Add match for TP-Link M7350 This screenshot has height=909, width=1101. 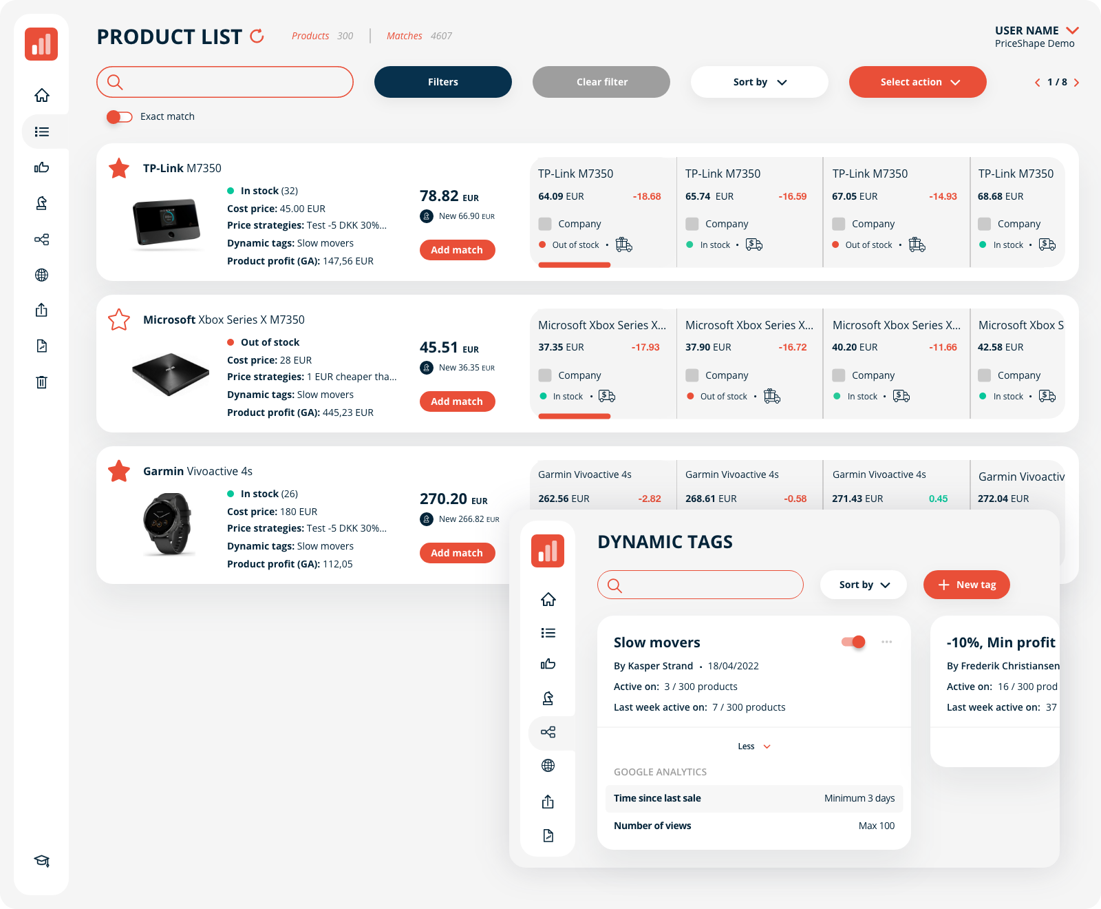click(458, 250)
